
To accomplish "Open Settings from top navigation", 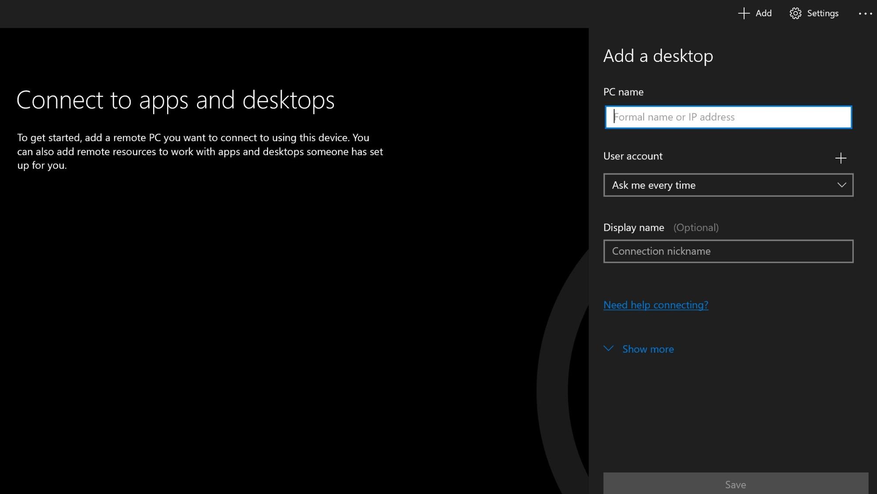I will coord(814,13).
